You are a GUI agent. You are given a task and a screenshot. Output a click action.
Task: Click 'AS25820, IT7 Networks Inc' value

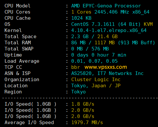point(107,73)
